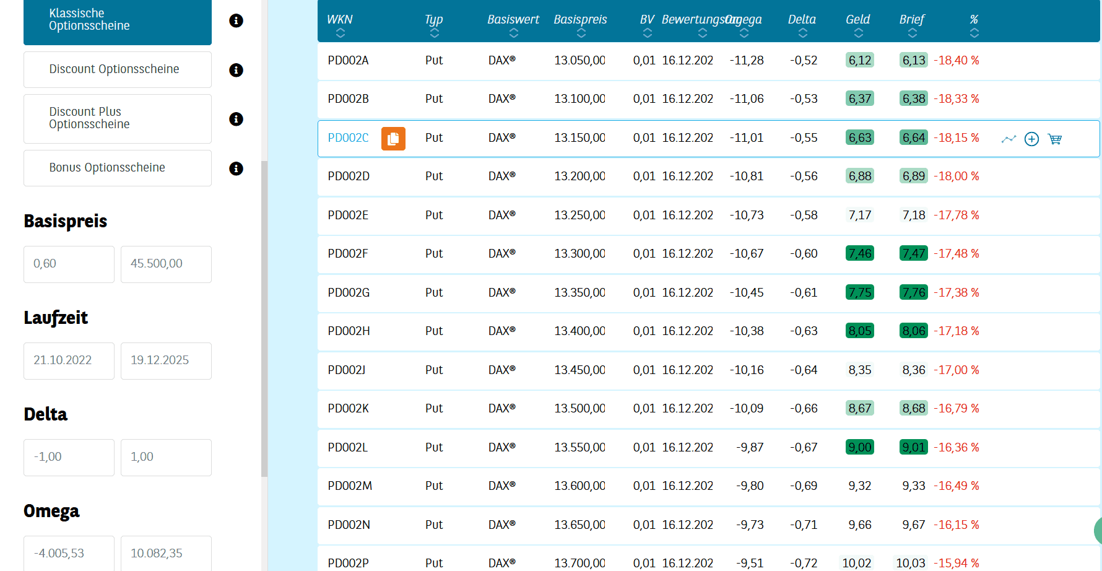Open the chart icon for PD002C
This screenshot has width=1102, height=571.
point(1009,139)
